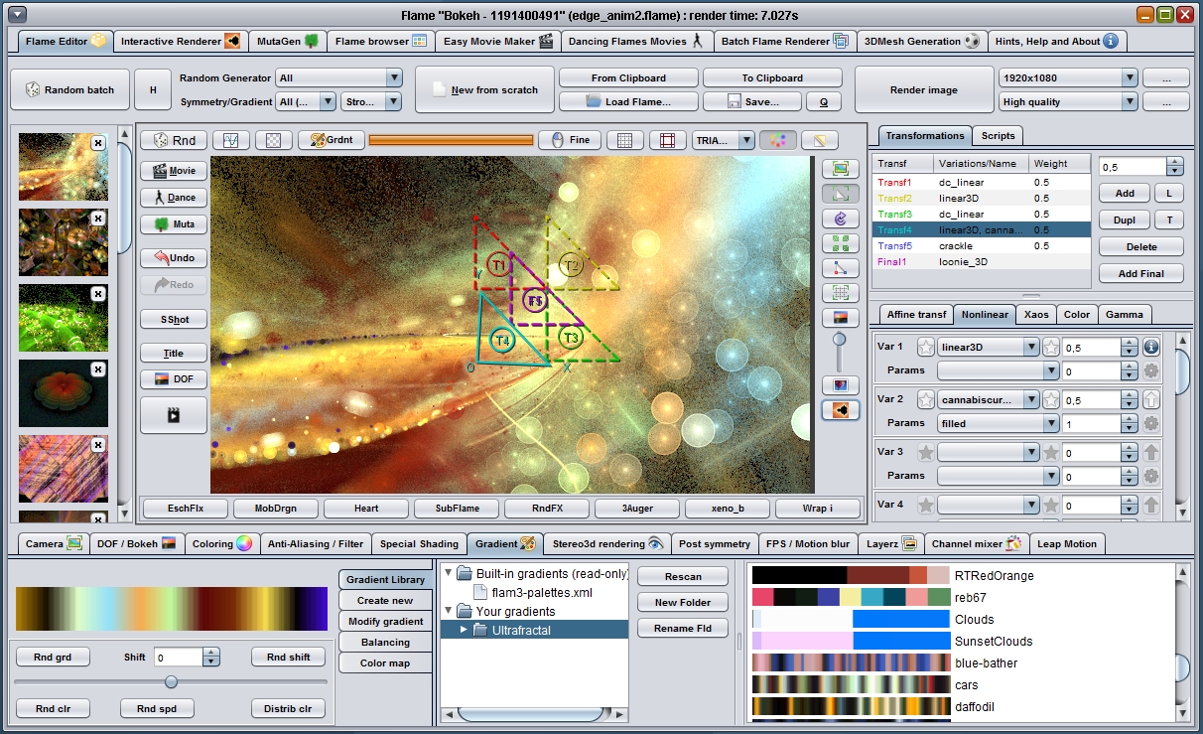Click the gradient shift slider handle
This screenshot has width=1203, height=734.
point(171,681)
